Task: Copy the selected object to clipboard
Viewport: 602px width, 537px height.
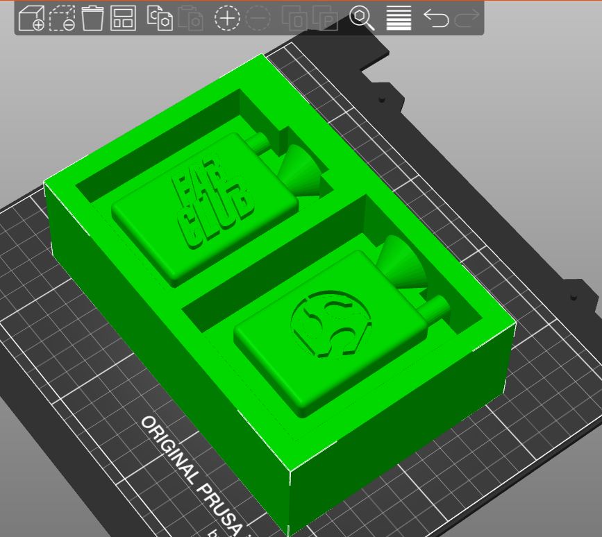Action: [160, 18]
